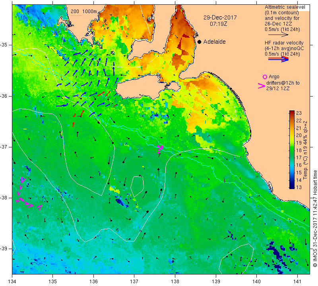Click the date text 29-Dec-2017
This screenshot has height=286, width=318.
tap(220, 17)
